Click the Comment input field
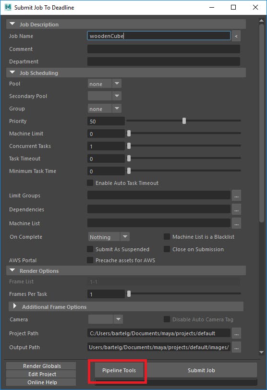The width and height of the screenshot is (267, 390). pos(164,49)
